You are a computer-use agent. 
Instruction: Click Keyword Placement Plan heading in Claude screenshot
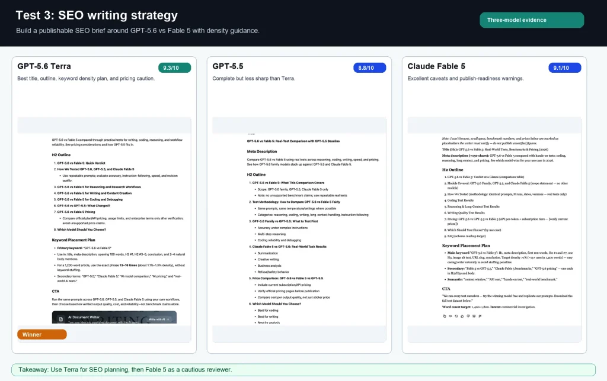[x=466, y=246]
